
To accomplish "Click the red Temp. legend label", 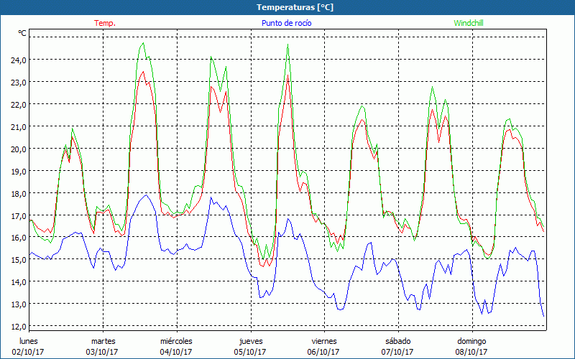I will coord(105,23).
